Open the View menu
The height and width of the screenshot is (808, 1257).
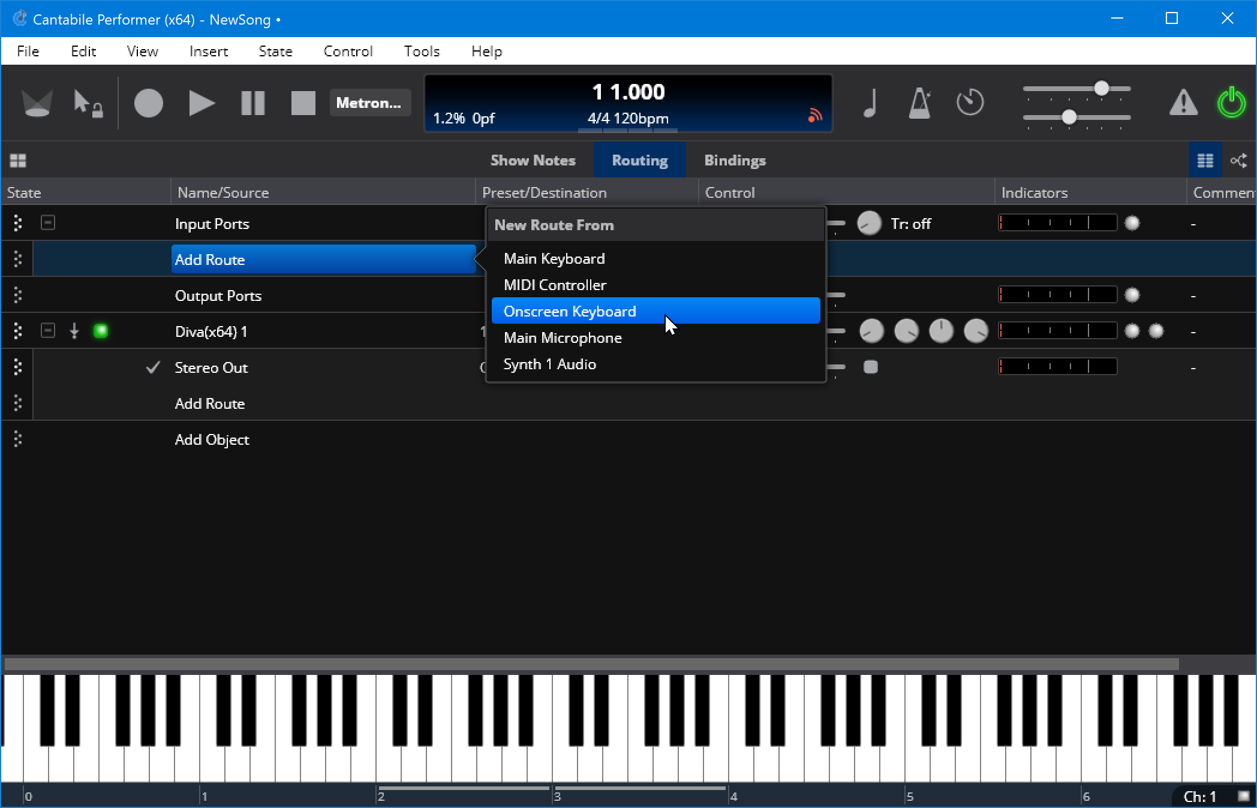pyautogui.click(x=142, y=52)
